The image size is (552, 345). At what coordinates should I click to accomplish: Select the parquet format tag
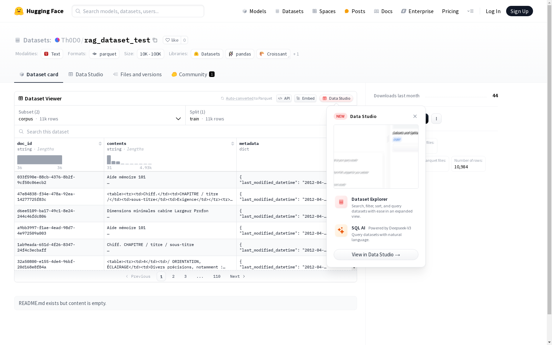[x=104, y=54]
